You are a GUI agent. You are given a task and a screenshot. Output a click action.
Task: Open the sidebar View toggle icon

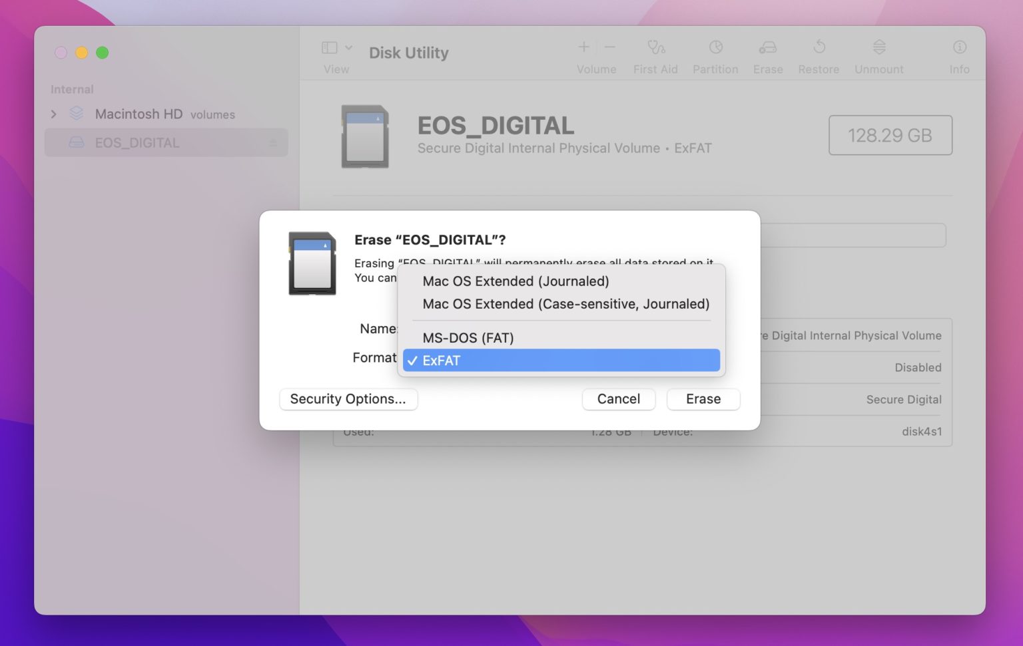[x=329, y=47]
